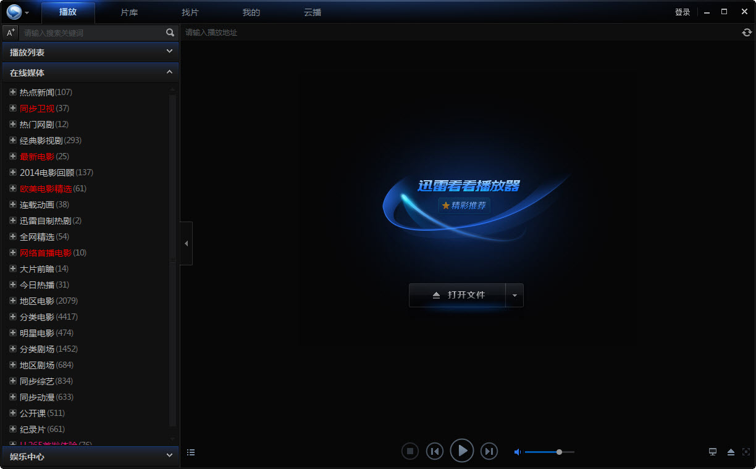
Task: Enter fullscreen mode via bottom-right icon
Action: point(746,452)
